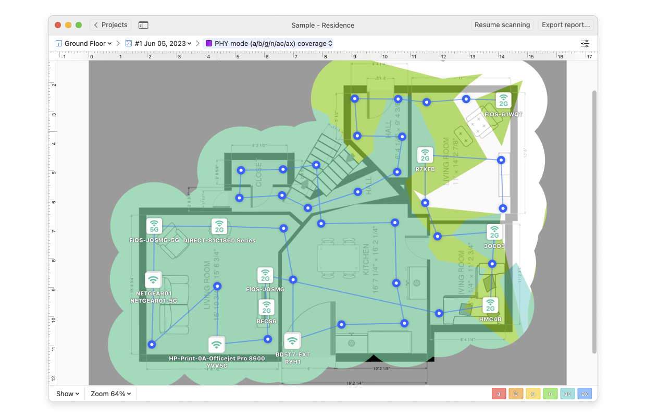Click the HP-Print-0A-Officejet access point icon
This screenshot has height=417, width=646.
(216, 345)
